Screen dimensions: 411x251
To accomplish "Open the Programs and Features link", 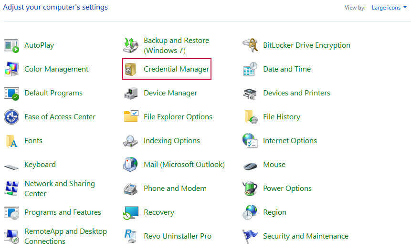I will [63, 212].
